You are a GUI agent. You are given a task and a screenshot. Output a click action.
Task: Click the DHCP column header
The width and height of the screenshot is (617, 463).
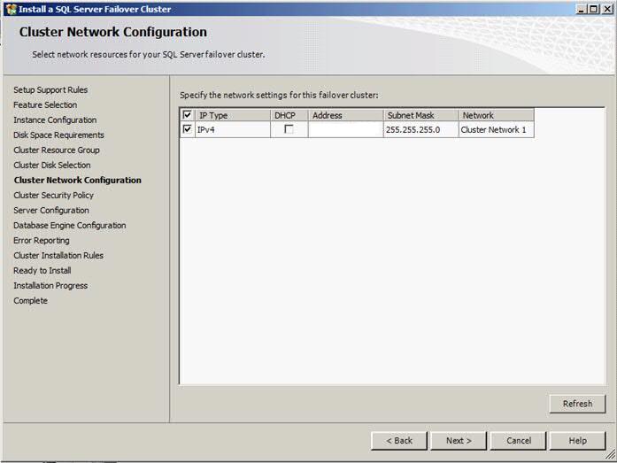(289, 115)
